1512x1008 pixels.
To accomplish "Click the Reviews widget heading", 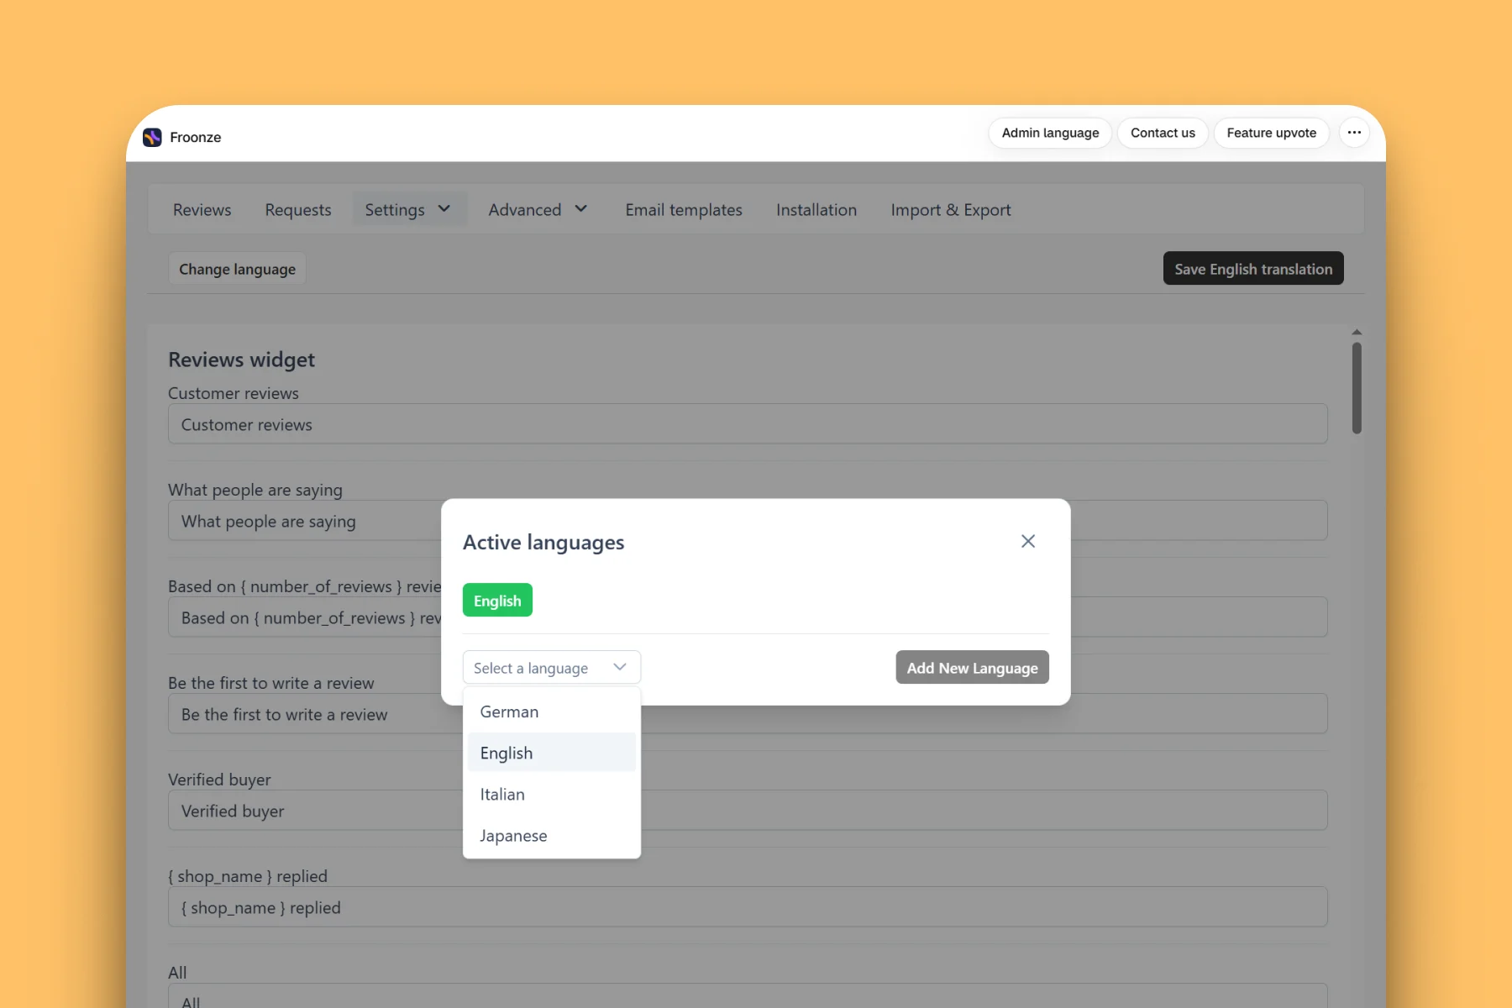I will 241,360.
